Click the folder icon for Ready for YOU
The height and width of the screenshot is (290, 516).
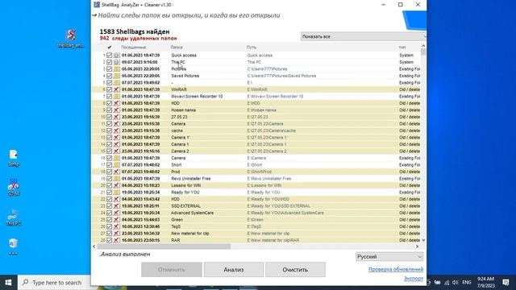(116, 193)
